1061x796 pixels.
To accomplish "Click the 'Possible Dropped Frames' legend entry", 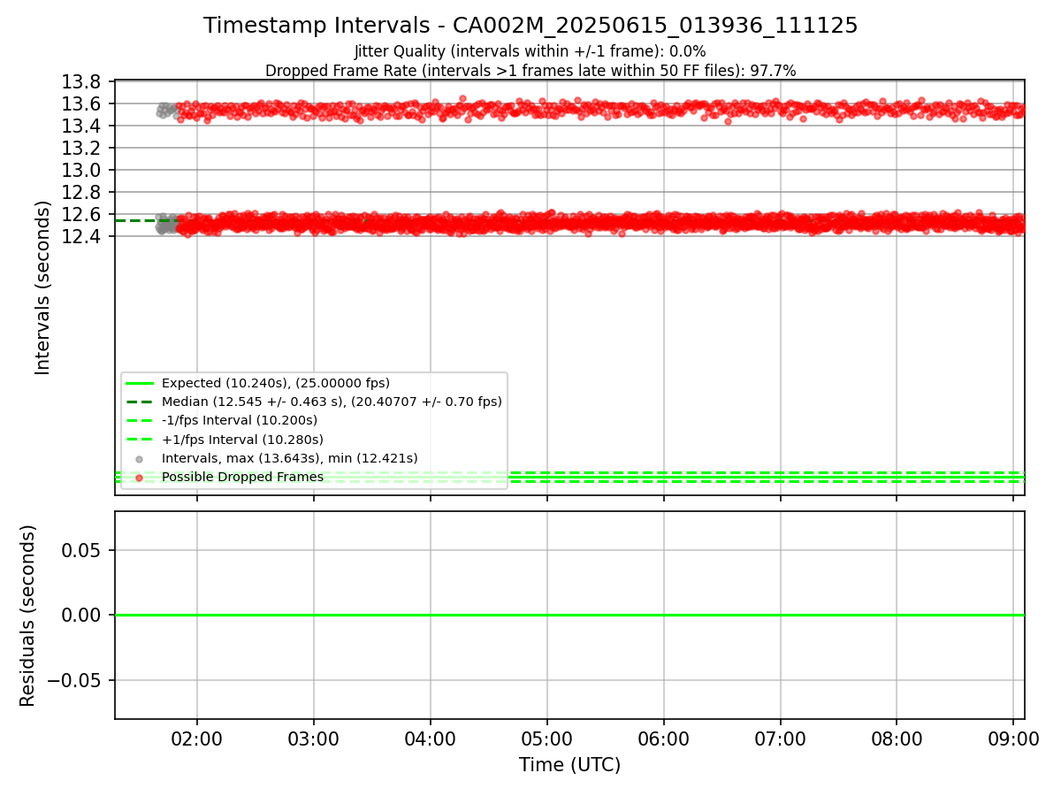I will tap(242, 477).
